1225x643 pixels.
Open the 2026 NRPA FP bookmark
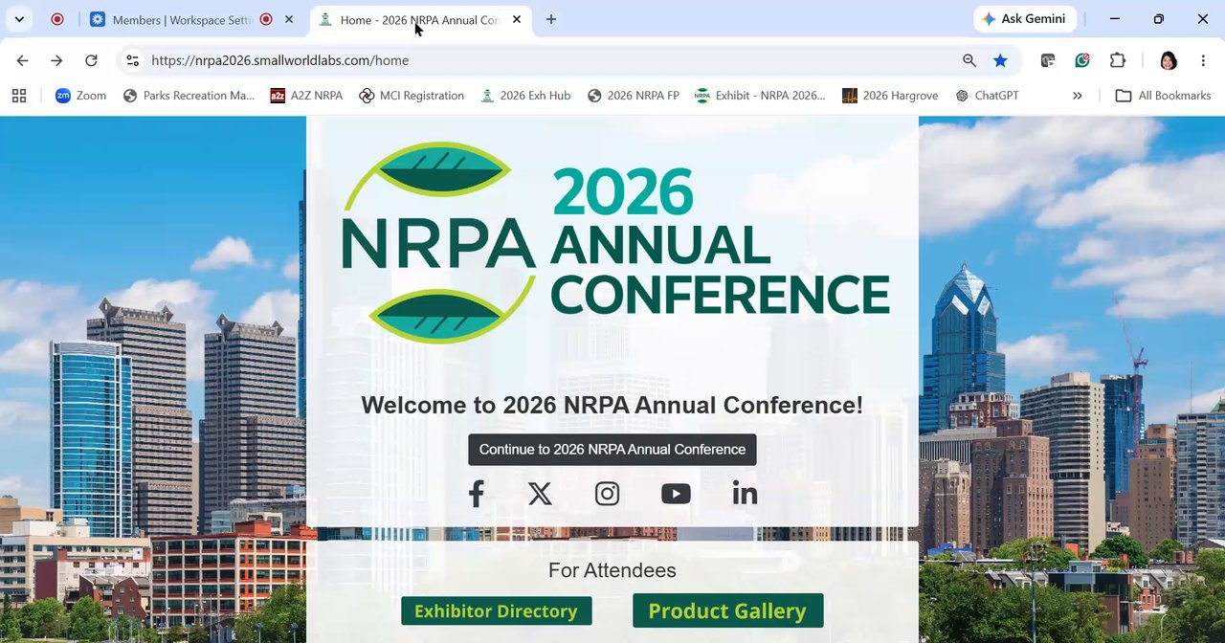pyautogui.click(x=633, y=96)
